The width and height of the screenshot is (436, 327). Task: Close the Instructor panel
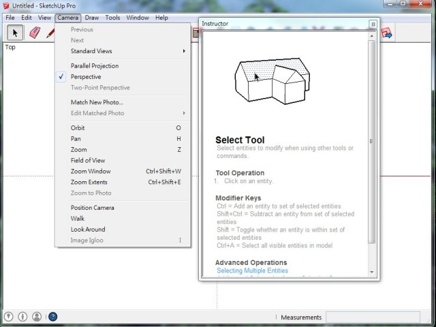tap(373, 25)
